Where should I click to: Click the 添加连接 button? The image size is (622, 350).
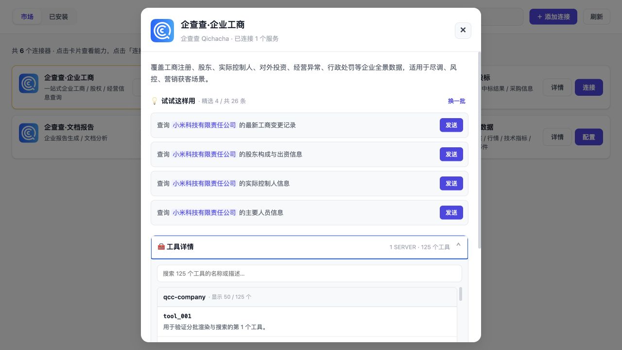553,17
